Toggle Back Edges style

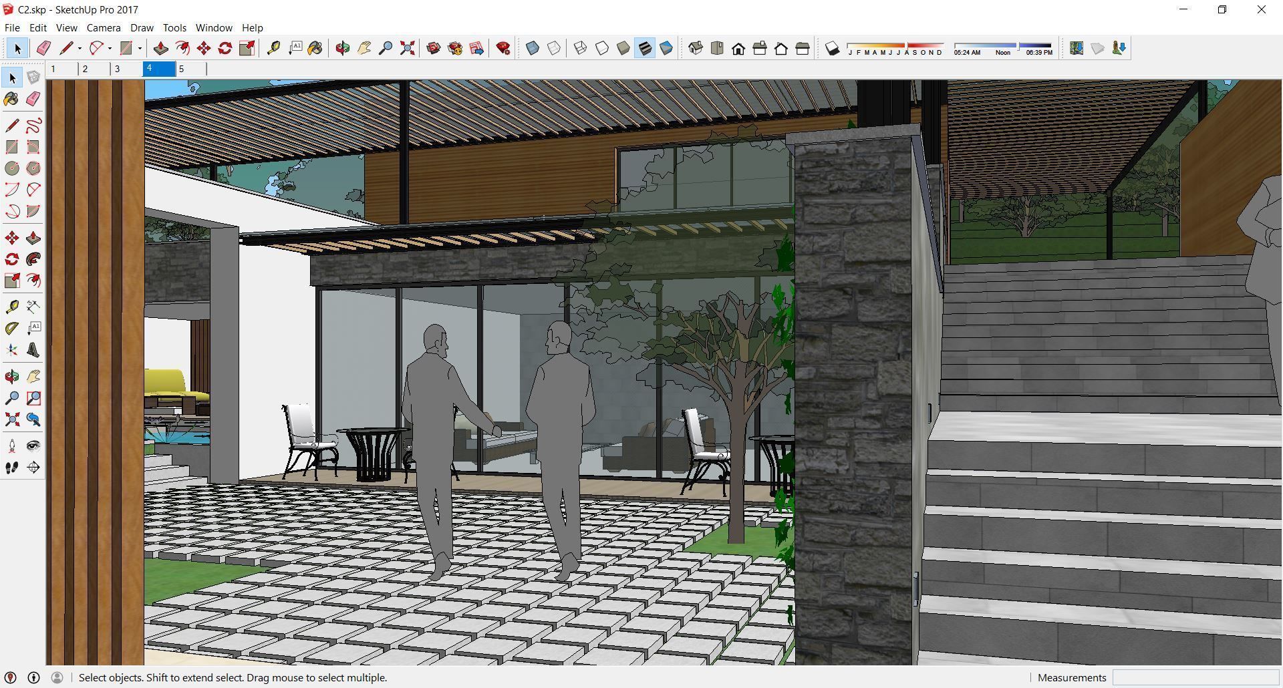[x=554, y=48]
